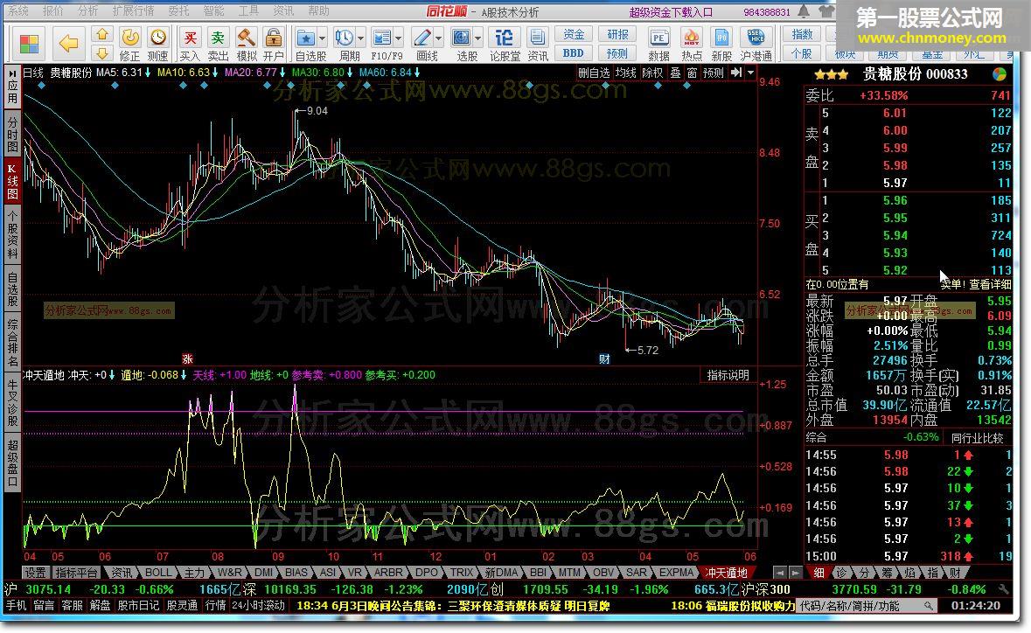The image size is (1031, 633).
Task: Click the 研报 button
Action: coord(617,34)
